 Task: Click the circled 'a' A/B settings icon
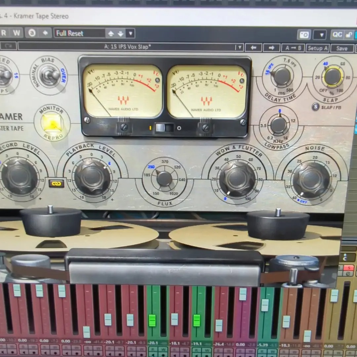click(x=32, y=33)
